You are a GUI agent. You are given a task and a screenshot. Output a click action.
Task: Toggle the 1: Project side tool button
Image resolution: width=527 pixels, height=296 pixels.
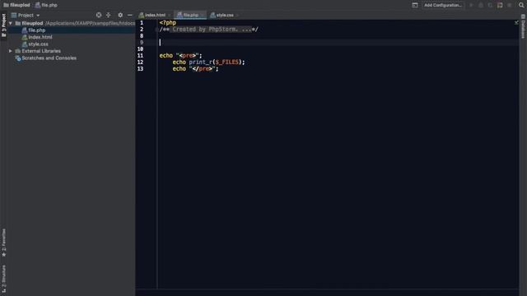tap(3, 25)
